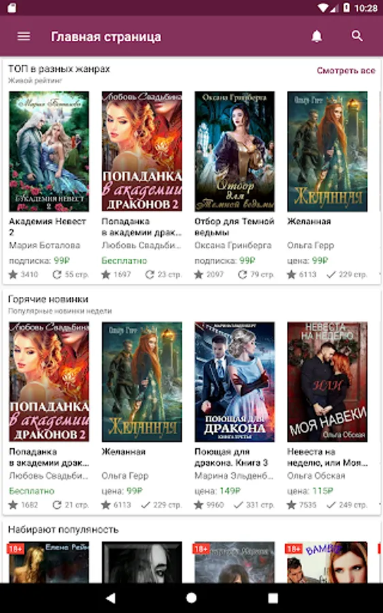Tap the star rating 3410 icon
Image resolution: width=383 pixels, height=613 pixels.
(x=14, y=274)
